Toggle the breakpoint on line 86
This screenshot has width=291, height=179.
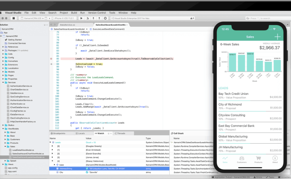(x=51, y=59)
